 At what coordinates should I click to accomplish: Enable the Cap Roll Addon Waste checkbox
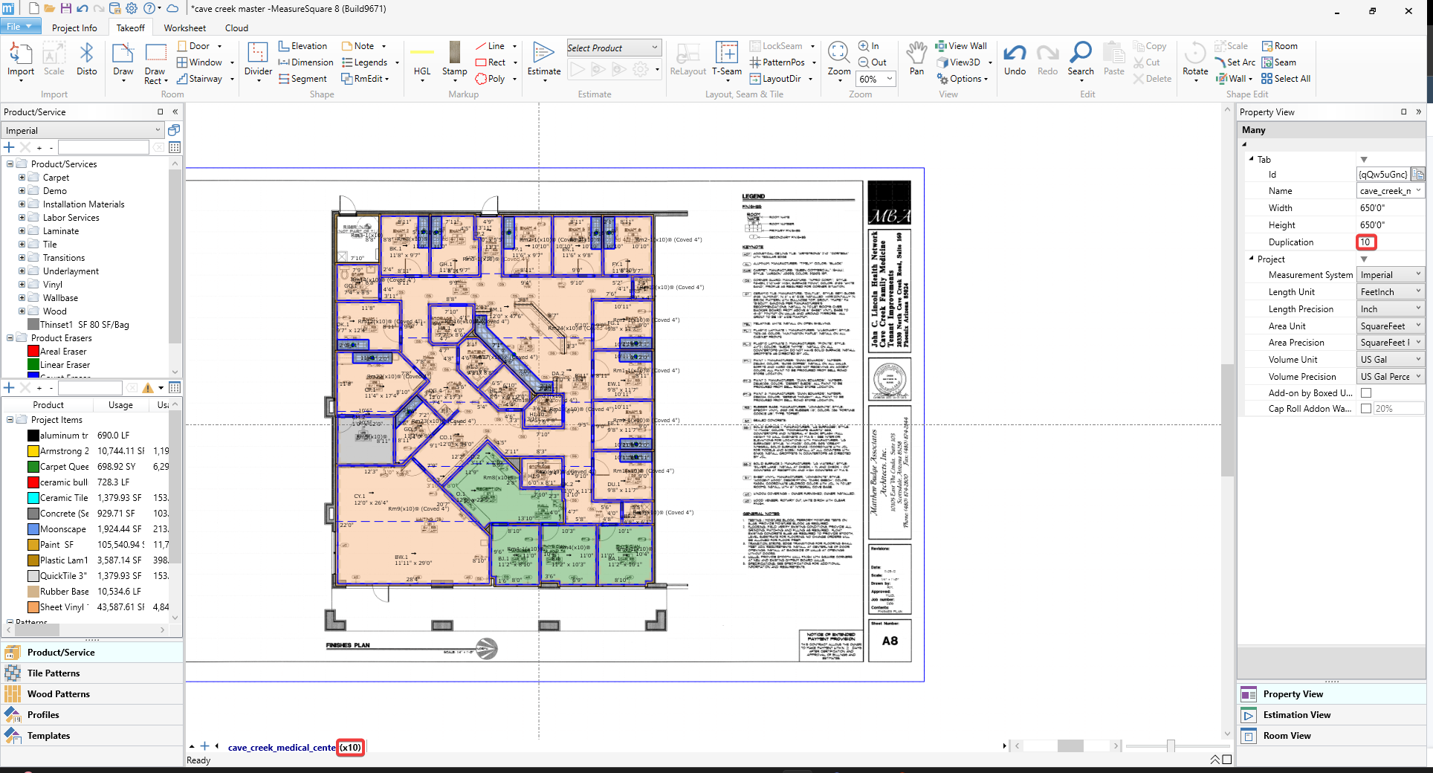[x=1366, y=409]
